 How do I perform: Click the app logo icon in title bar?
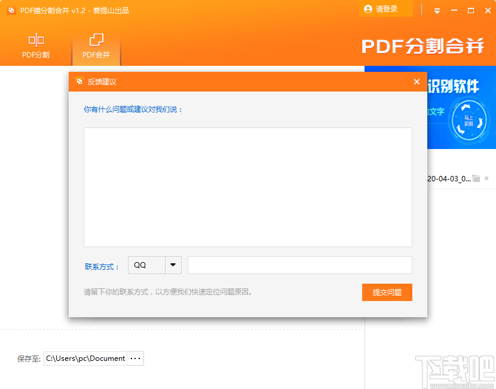[11, 10]
